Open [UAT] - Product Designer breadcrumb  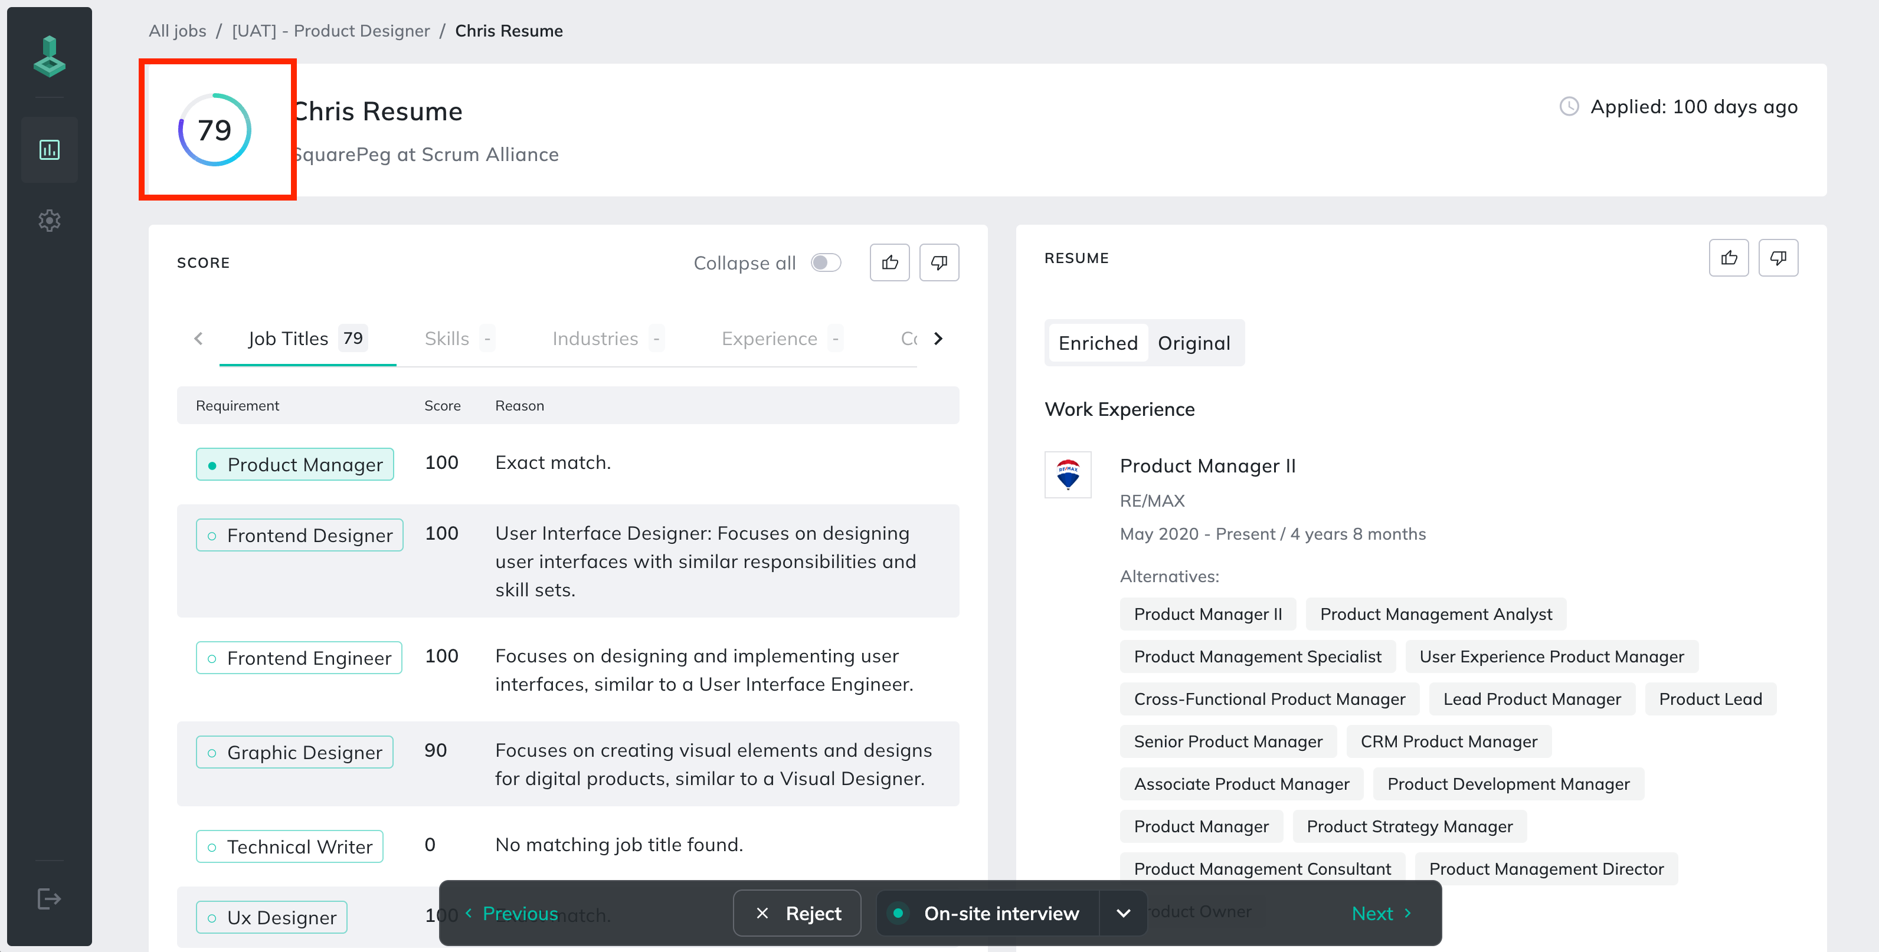tap(330, 31)
